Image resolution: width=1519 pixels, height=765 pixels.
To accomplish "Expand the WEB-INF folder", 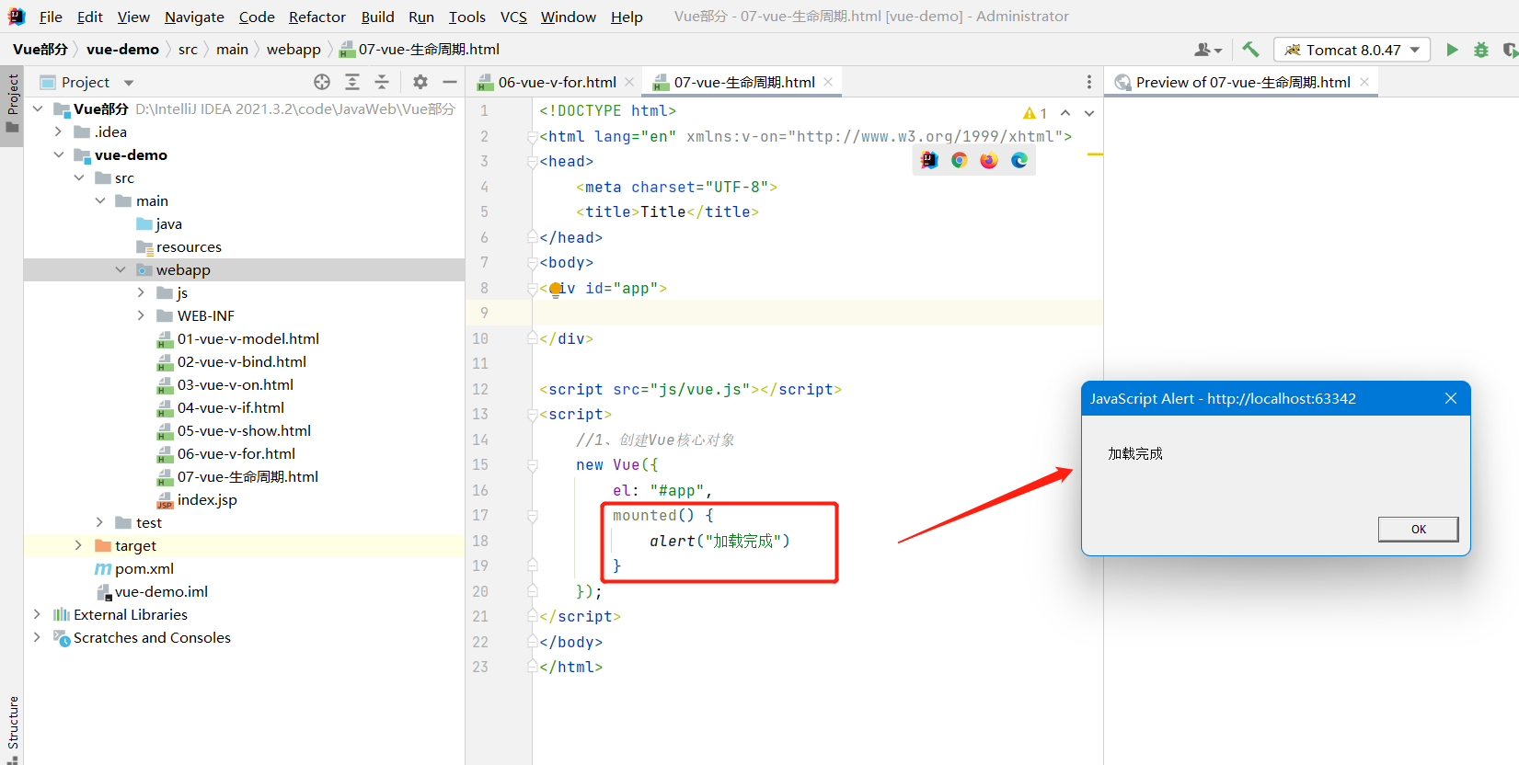I will (x=141, y=315).
